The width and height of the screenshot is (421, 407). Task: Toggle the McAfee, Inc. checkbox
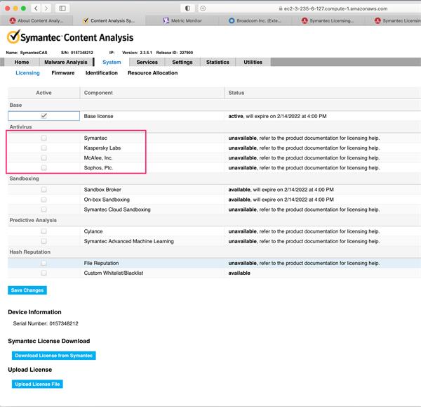(44, 158)
